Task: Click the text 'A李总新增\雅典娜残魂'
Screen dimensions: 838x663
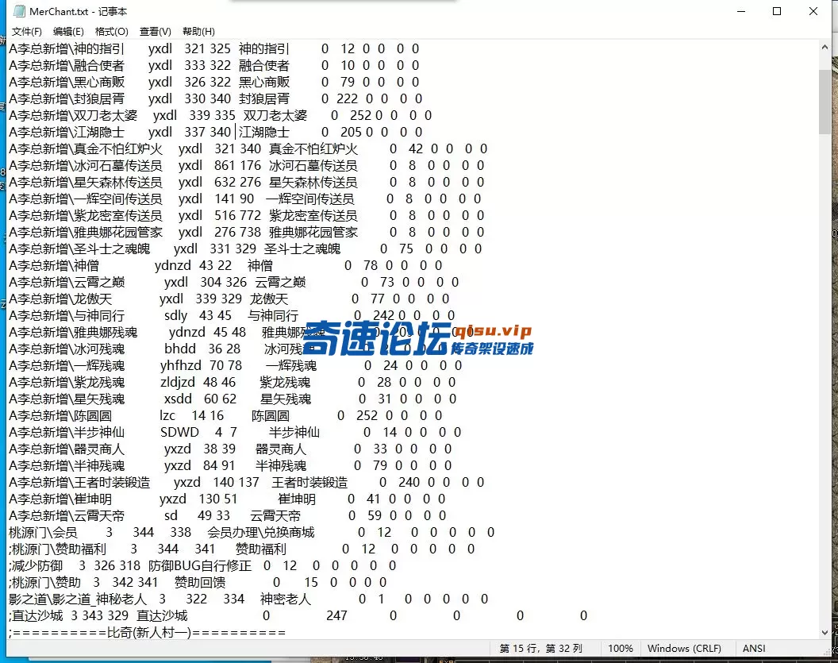Action: point(73,332)
